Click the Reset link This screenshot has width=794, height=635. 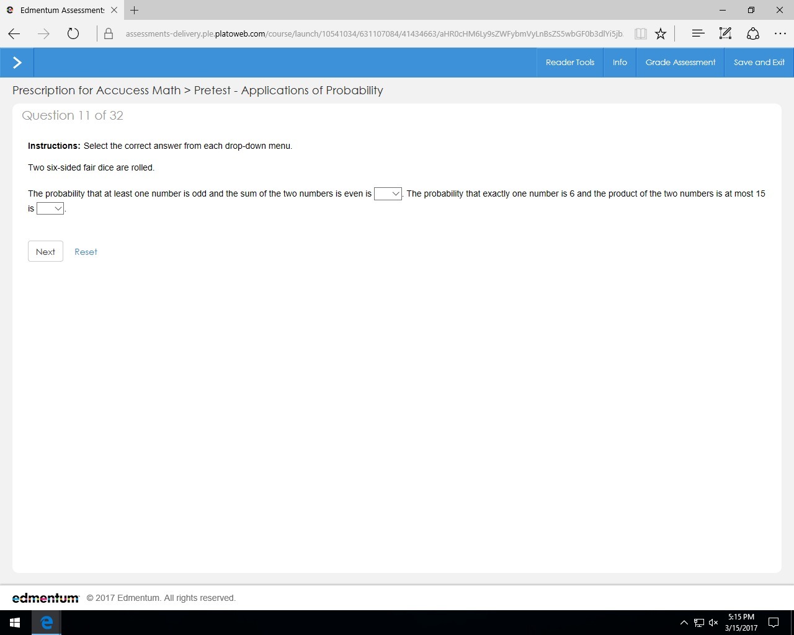[x=86, y=252]
